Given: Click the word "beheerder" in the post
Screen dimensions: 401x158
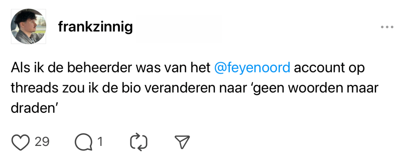Looking at the screenshot, I should point(100,68).
